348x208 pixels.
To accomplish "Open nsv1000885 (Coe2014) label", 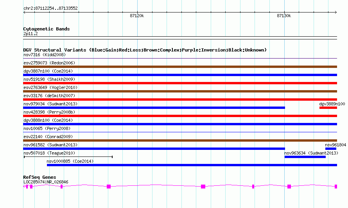I will click(x=70, y=161).
